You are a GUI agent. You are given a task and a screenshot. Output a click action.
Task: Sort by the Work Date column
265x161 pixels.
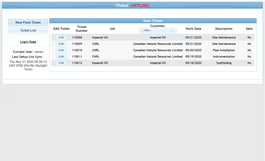tap(193, 29)
